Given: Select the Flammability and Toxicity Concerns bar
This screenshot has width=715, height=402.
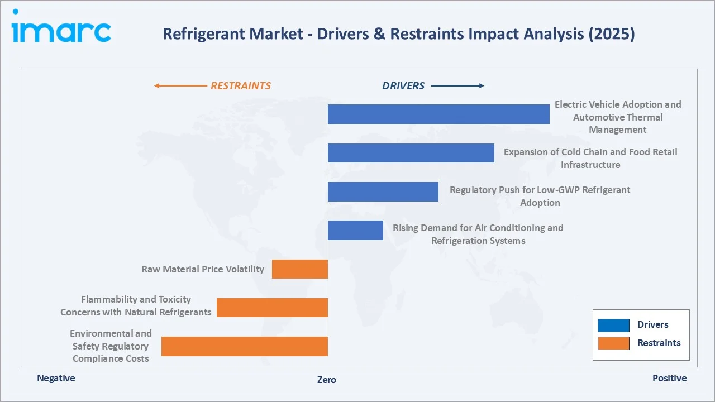Looking at the screenshot, I should tap(272, 308).
